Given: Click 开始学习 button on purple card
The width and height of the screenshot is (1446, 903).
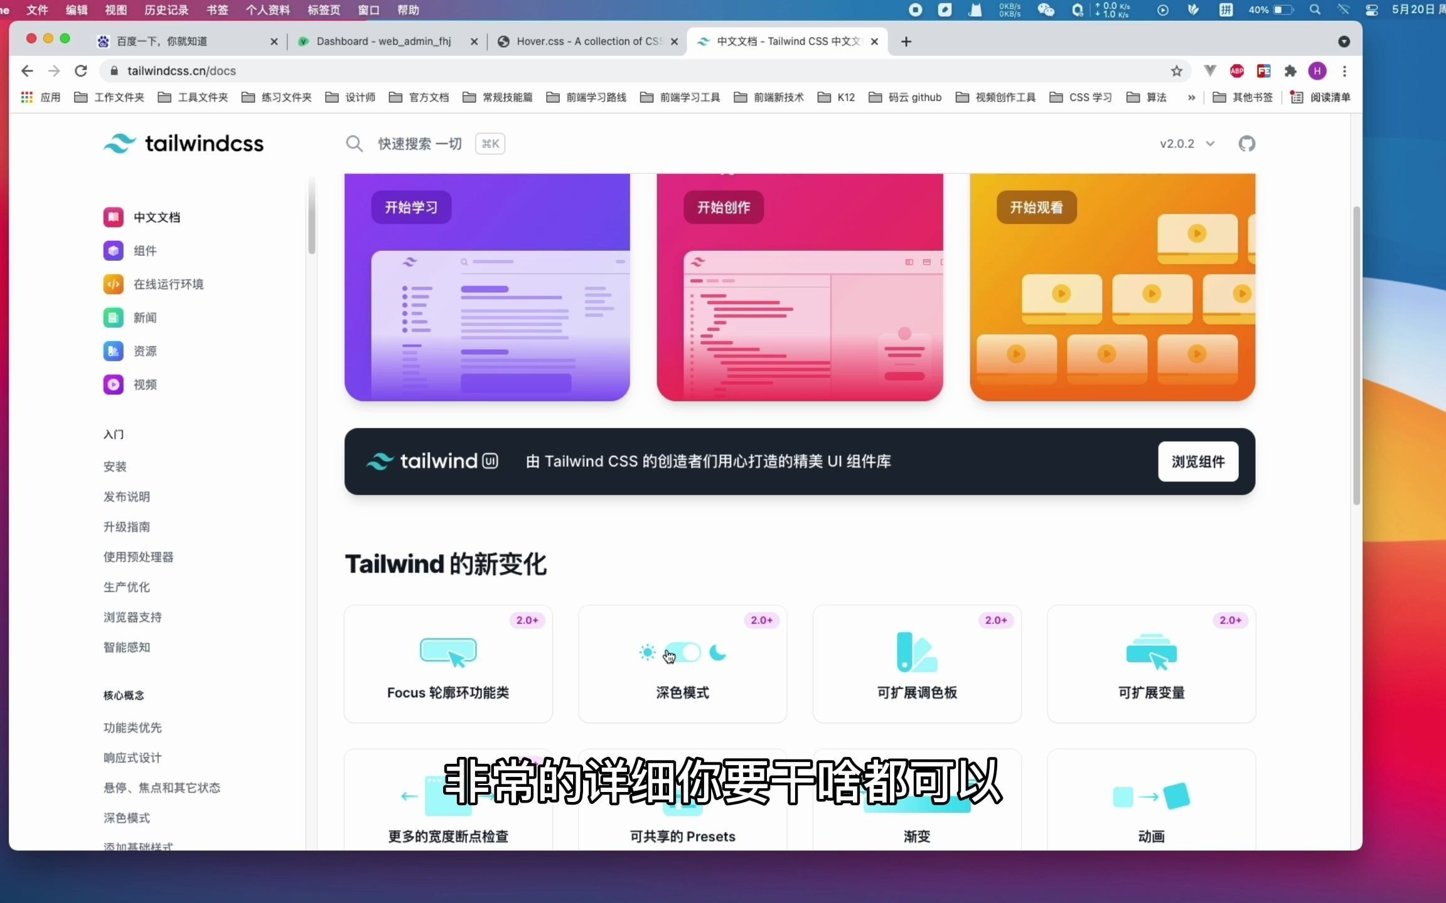Looking at the screenshot, I should pos(411,207).
